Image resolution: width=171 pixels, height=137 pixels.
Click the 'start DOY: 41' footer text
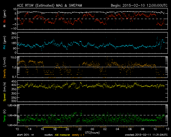(x=26, y=135)
